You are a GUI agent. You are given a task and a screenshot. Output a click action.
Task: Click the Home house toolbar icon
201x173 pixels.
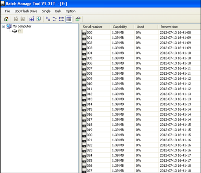6,19
